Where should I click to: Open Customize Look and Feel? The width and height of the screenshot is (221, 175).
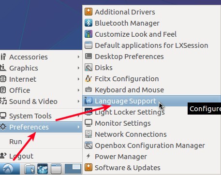click(151, 34)
